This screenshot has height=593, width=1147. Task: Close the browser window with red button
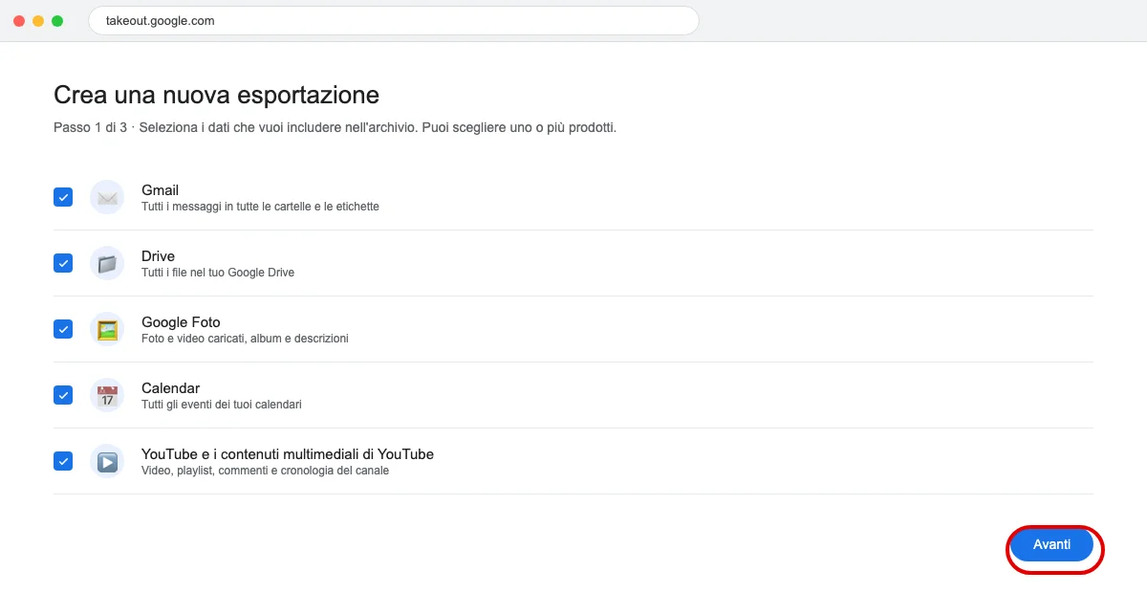19,21
